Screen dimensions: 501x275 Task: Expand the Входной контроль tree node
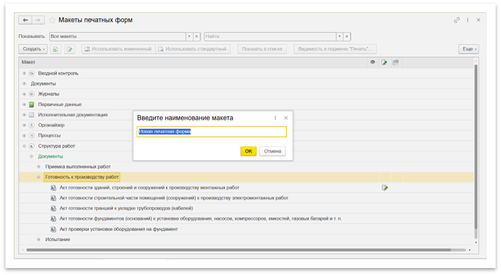24,73
